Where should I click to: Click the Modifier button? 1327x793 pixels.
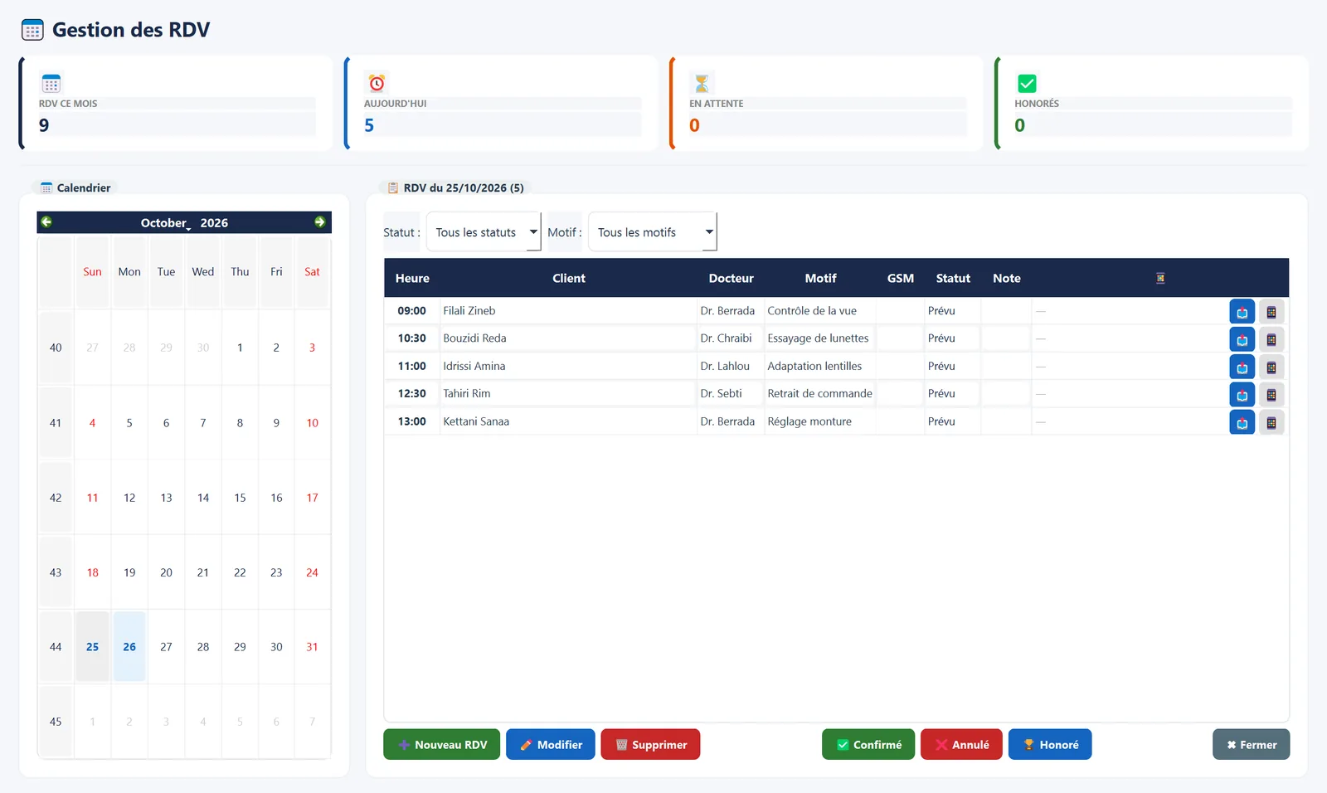tap(551, 744)
